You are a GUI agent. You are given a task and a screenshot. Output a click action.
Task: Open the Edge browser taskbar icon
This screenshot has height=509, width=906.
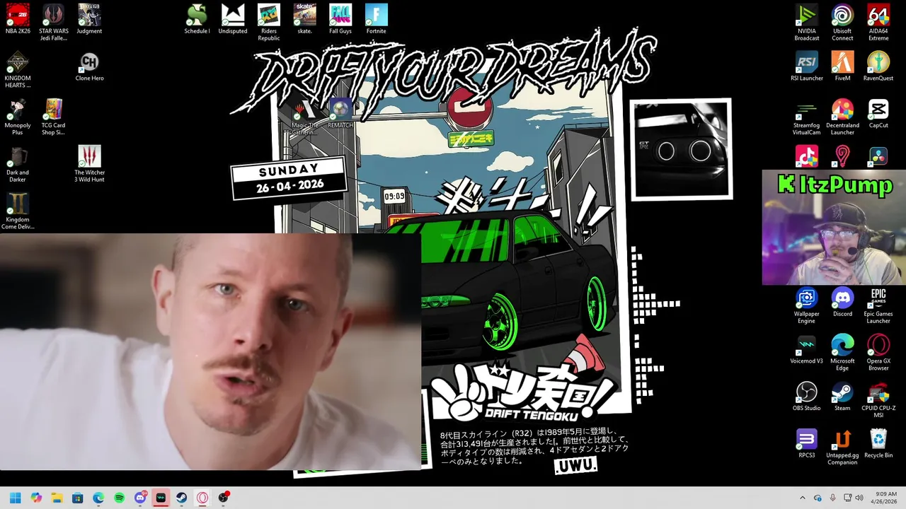coord(98,498)
